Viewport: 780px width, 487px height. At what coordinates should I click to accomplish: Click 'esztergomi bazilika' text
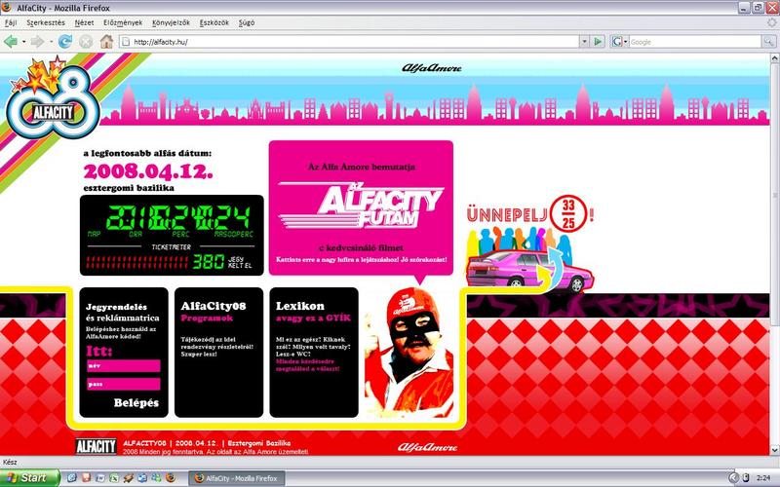point(129,188)
